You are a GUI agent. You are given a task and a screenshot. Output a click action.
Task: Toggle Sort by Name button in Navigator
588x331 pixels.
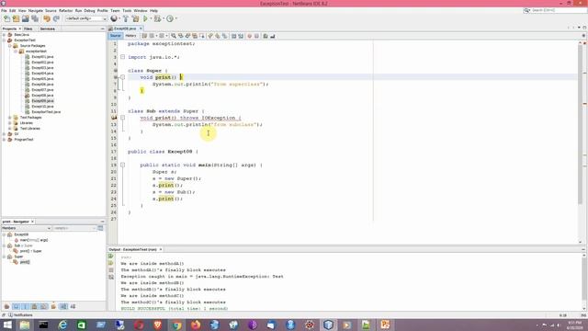click(63, 306)
